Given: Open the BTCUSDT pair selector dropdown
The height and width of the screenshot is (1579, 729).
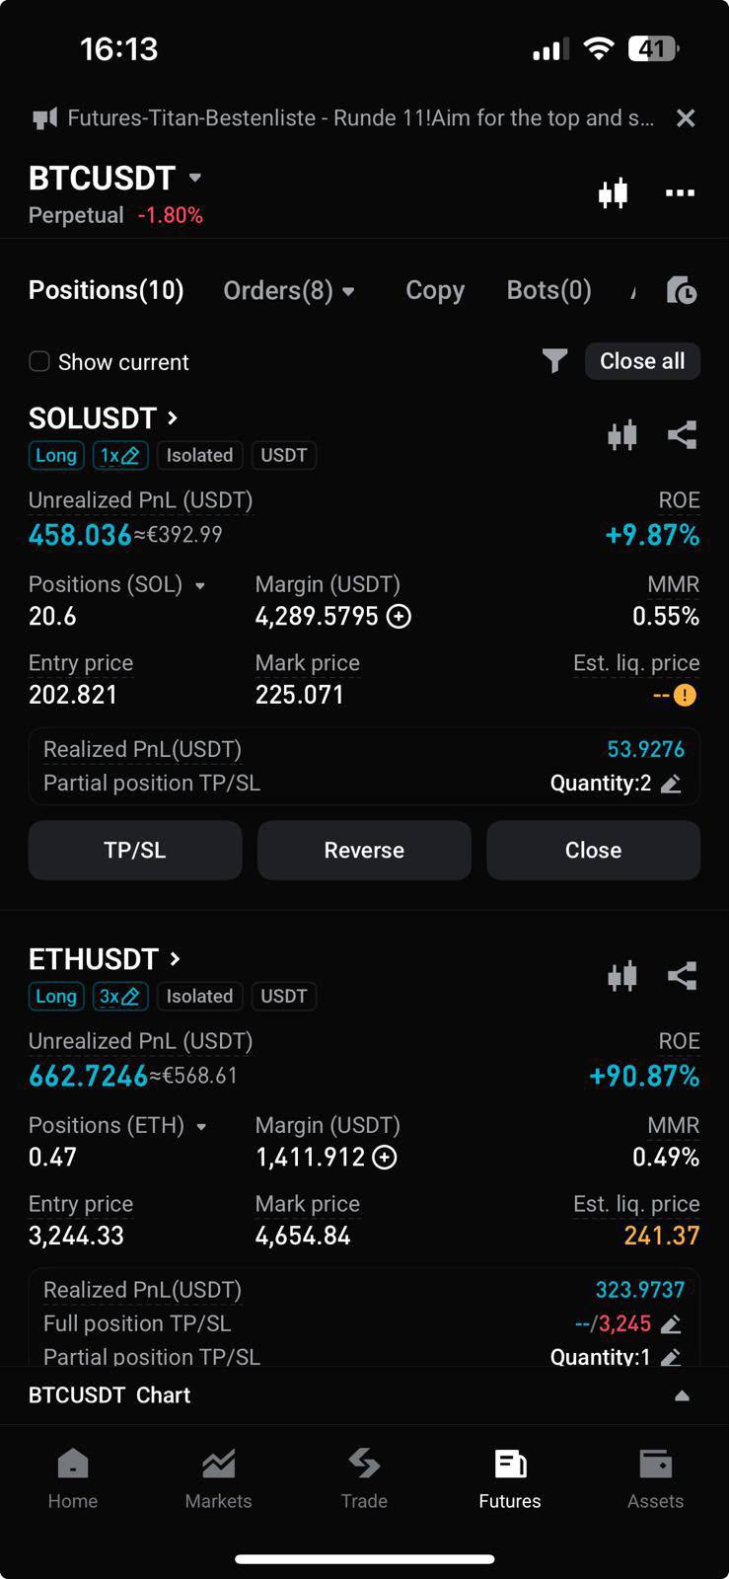Looking at the screenshot, I should (x=195, y=178).
